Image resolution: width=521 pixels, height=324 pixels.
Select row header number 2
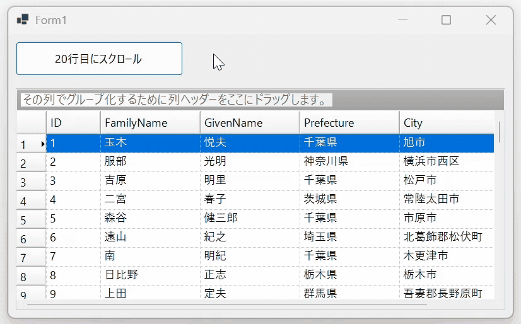point(32,163)
